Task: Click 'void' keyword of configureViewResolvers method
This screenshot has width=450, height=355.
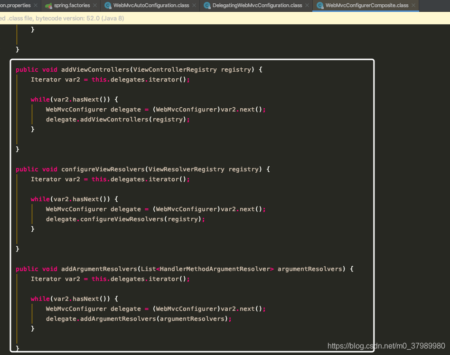Action: click(x=50, y=169)
